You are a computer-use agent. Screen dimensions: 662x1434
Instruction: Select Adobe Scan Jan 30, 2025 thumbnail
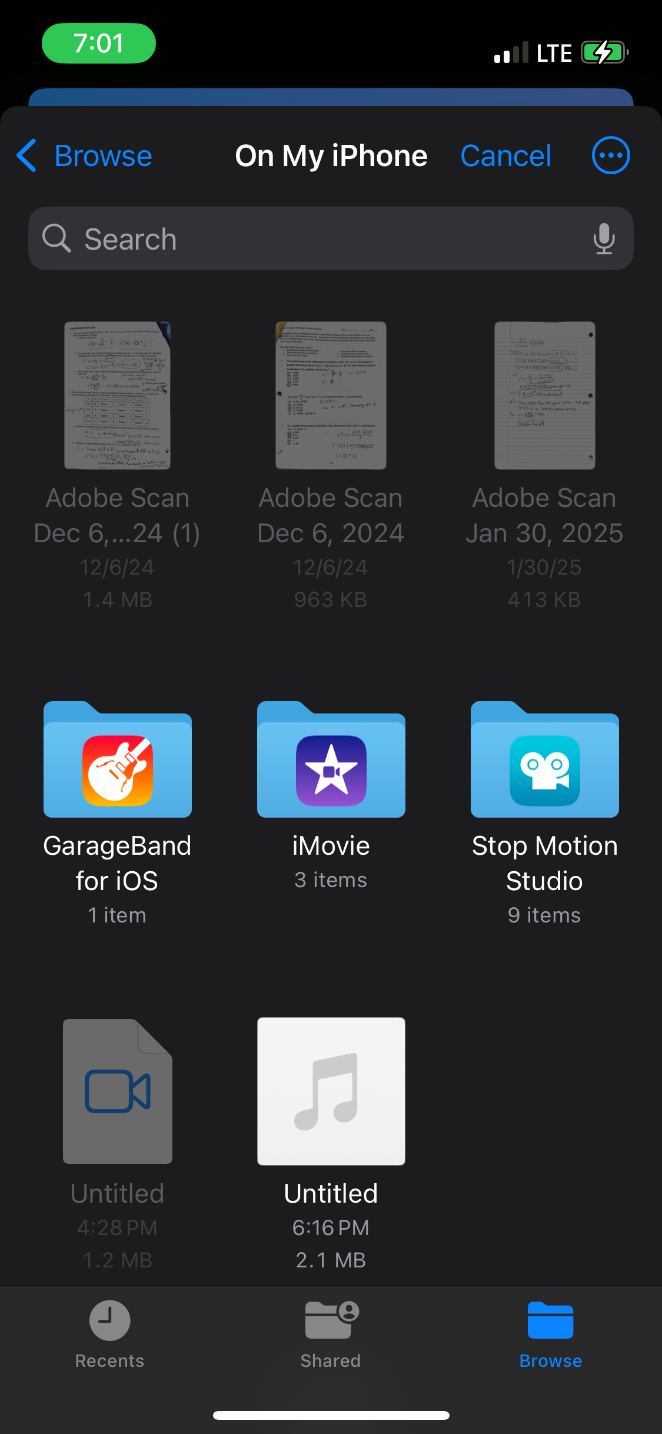[x=544, y=395]
